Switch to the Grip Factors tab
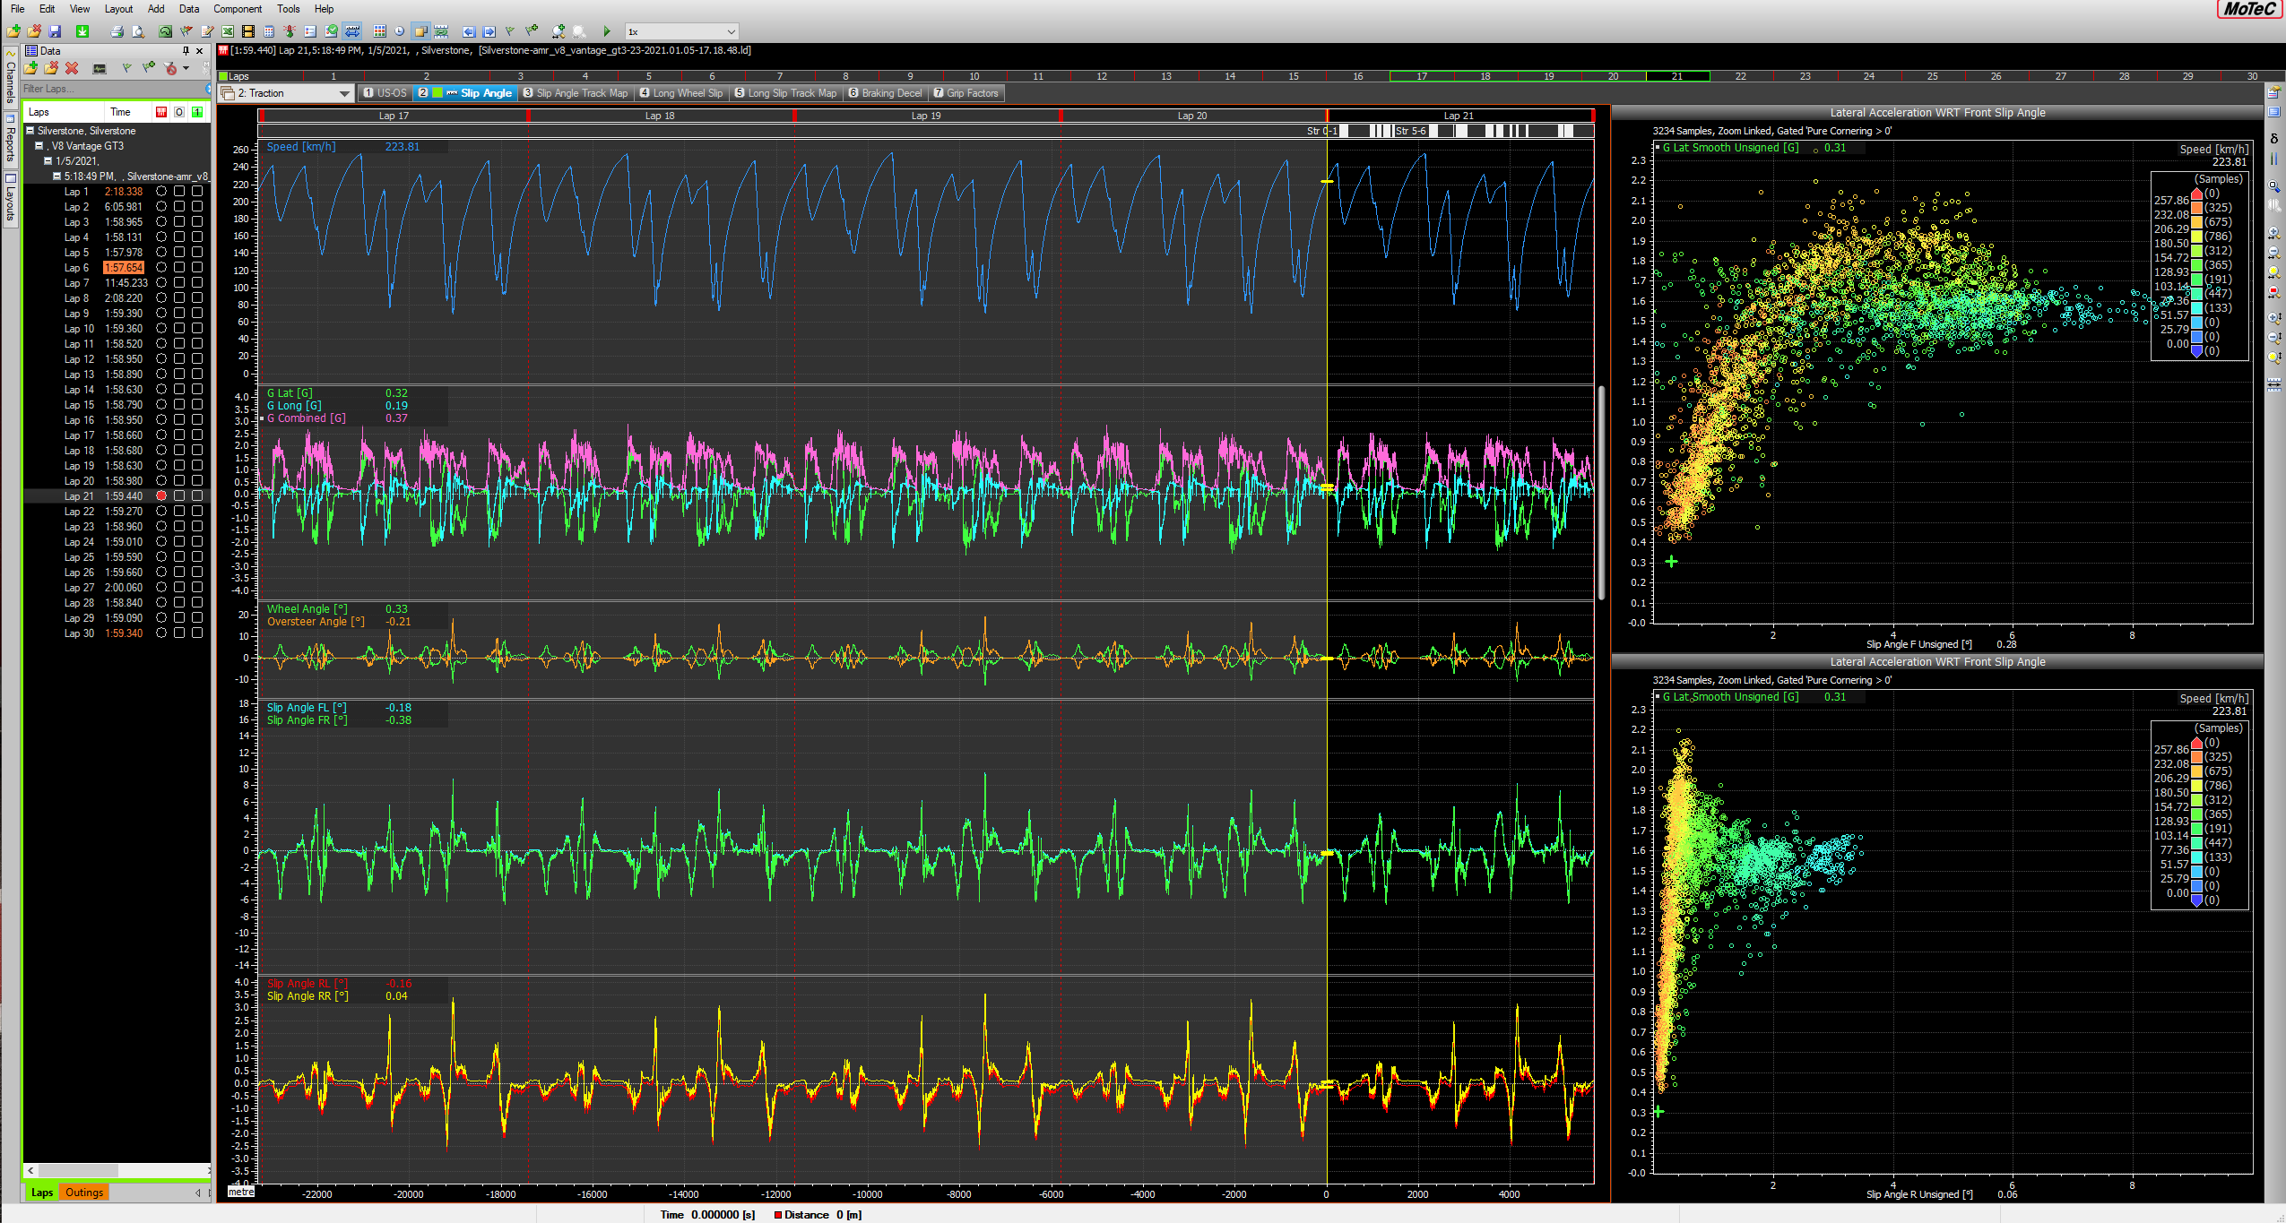Screen dimensions: 2286x1223 pos(965,93)
